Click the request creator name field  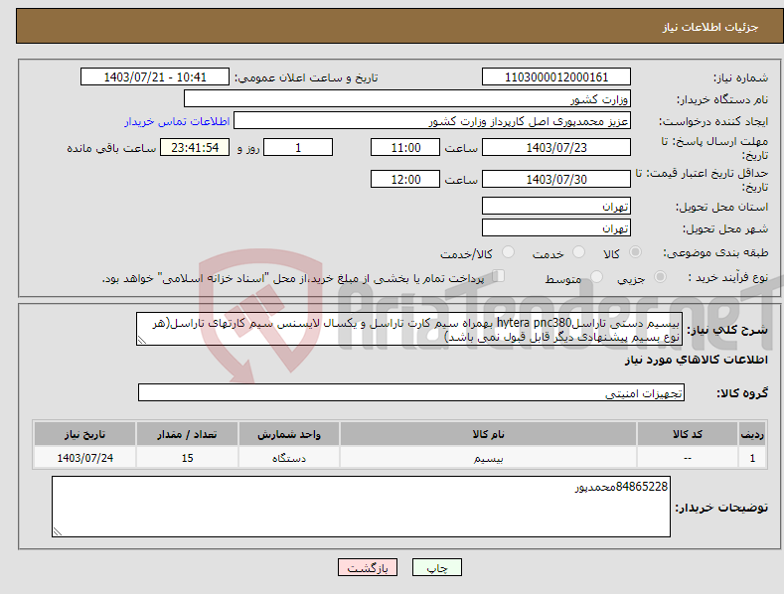432,121
